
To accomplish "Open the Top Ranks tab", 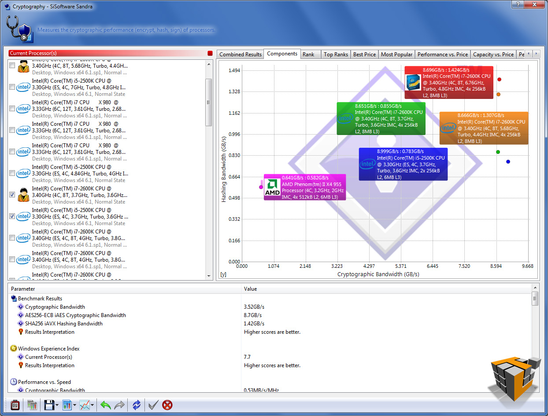I will coord(336,55).
